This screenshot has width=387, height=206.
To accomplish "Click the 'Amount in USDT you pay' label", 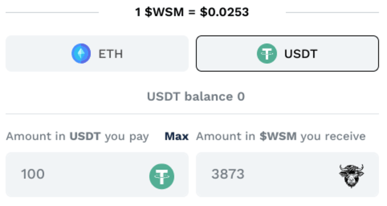I will (x=77, y=136).
